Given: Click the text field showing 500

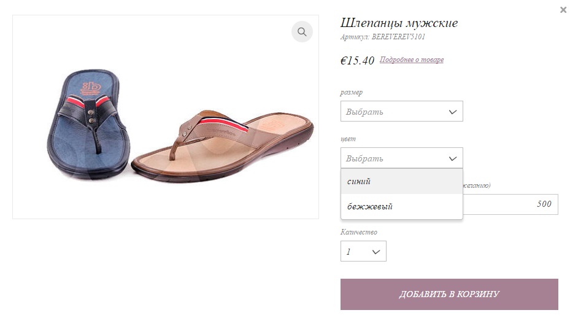Looking at the screenshot, I should (510, 204).
